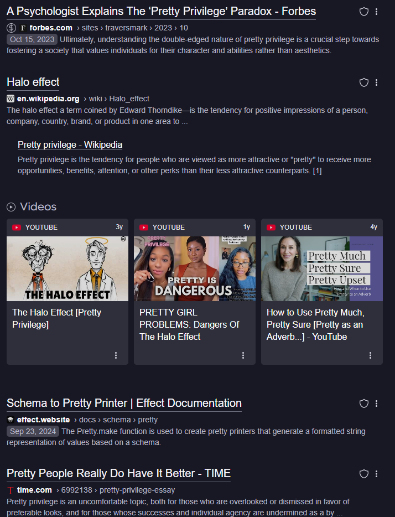The height and width of the screenshot is (517, 395).
Task: Click the Videos section play icon
Action: pos(11,207)
